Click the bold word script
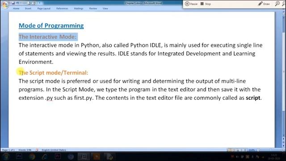This screenshot has height=161, width=286. (x=253, y=98)
